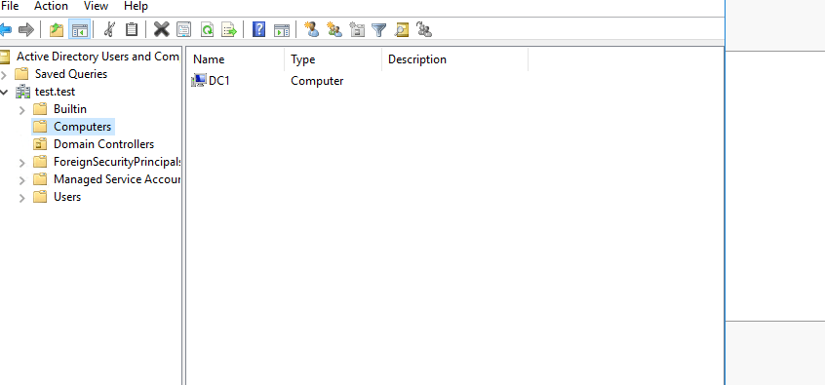Create new organizational unit icon
Image resolution: width=825 pixels, height=385 pixels.
(x=357, y=29)
